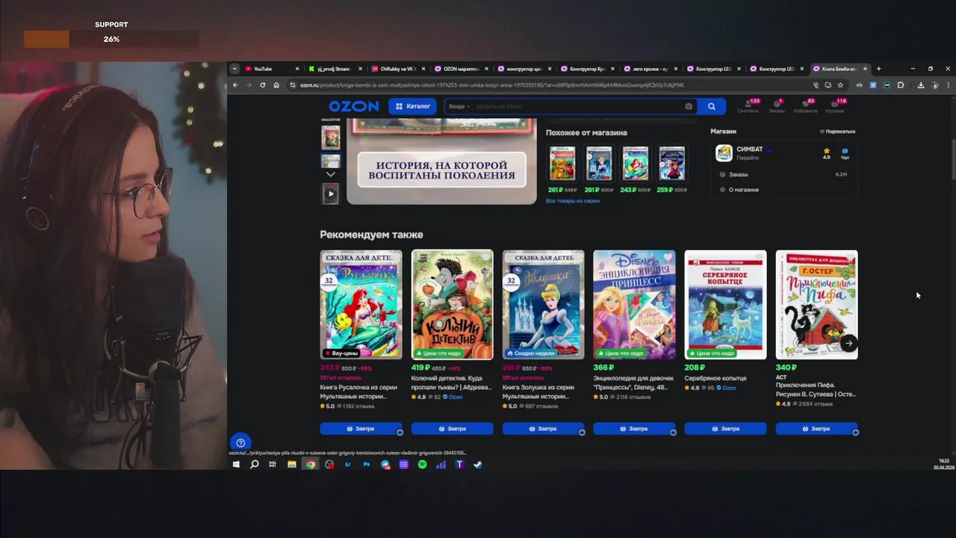Open the Все товары из серии link
This screenshot has height=538, width=956.
572,201
